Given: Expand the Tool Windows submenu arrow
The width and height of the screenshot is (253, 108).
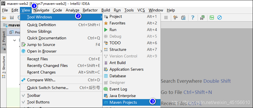Looking at the screenshot, I should [101, 17].
